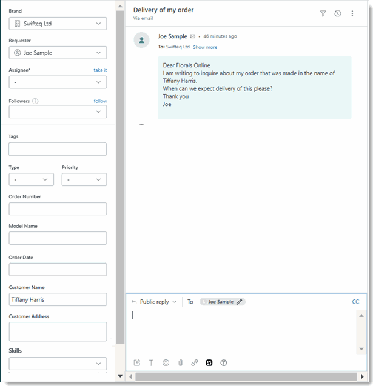This screenshot has height=386, width=373.
Task: Open the Brand dropdown showing Swifteq Ltd
Action: coord(58,24)
